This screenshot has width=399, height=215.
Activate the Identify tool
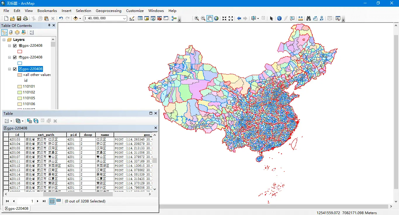pos(279,18)
